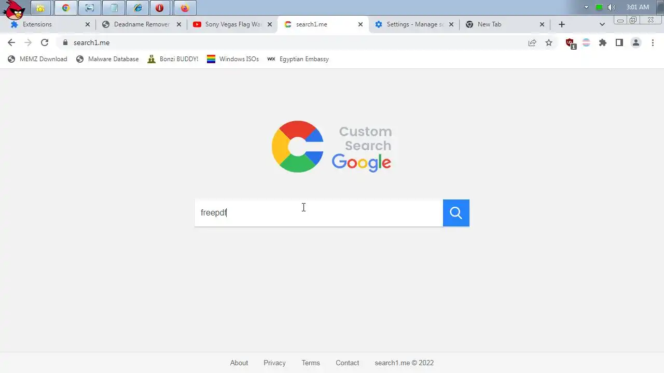The image size is (664, 373).
Task: Toggle the Chrome side panel
Action: coord(619,43)
